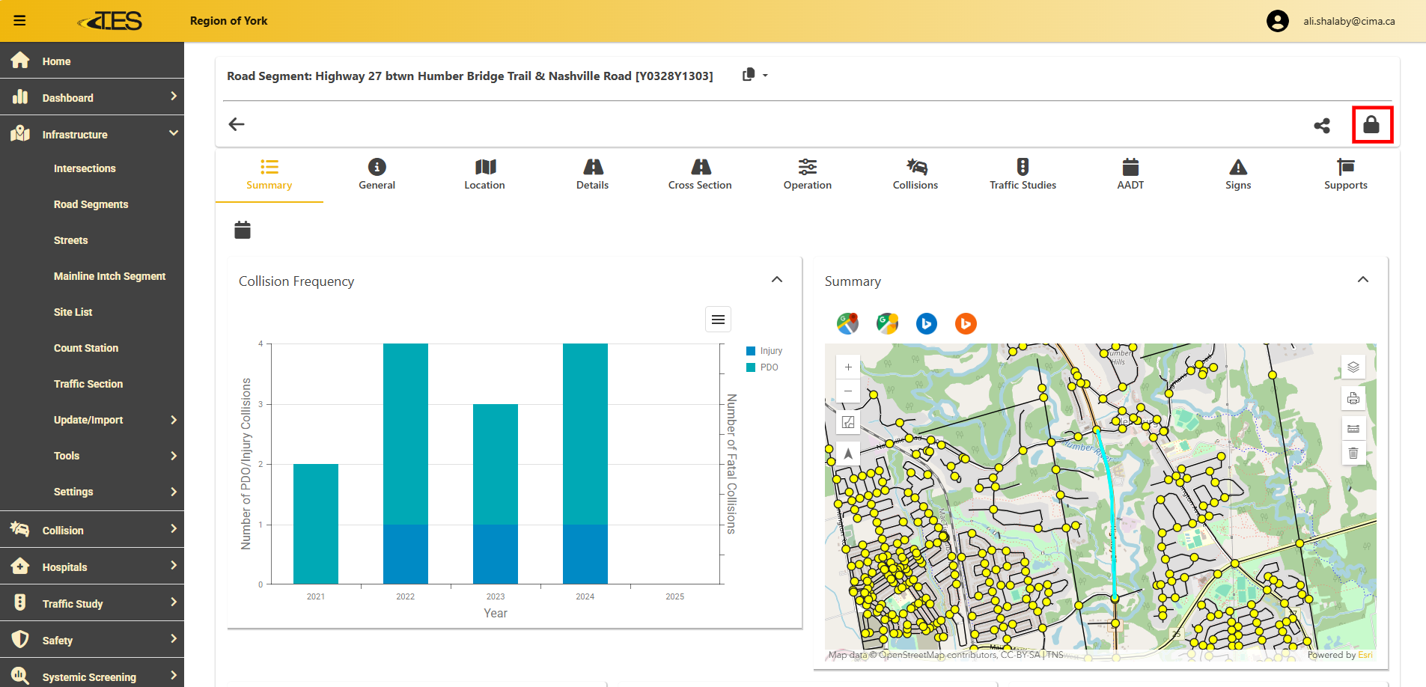Image resolution: width=1426 pixels, height=687 pixels.
Task: Collapse the Summary map panel
Action: click(x=1363, y=280)
